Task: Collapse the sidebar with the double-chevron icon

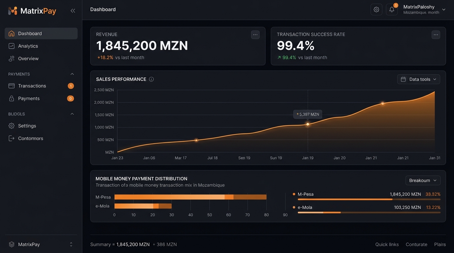Action: 73,11
